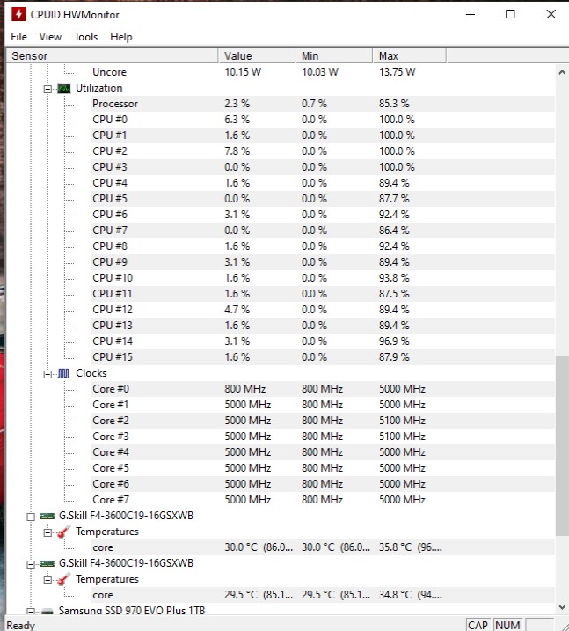
Task: Maximize the HWMonitor window
Action: tap(510, 14)
